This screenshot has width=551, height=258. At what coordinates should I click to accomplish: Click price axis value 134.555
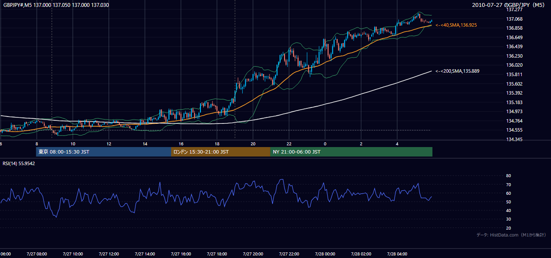pyautogui.click(x=514, y=130)
